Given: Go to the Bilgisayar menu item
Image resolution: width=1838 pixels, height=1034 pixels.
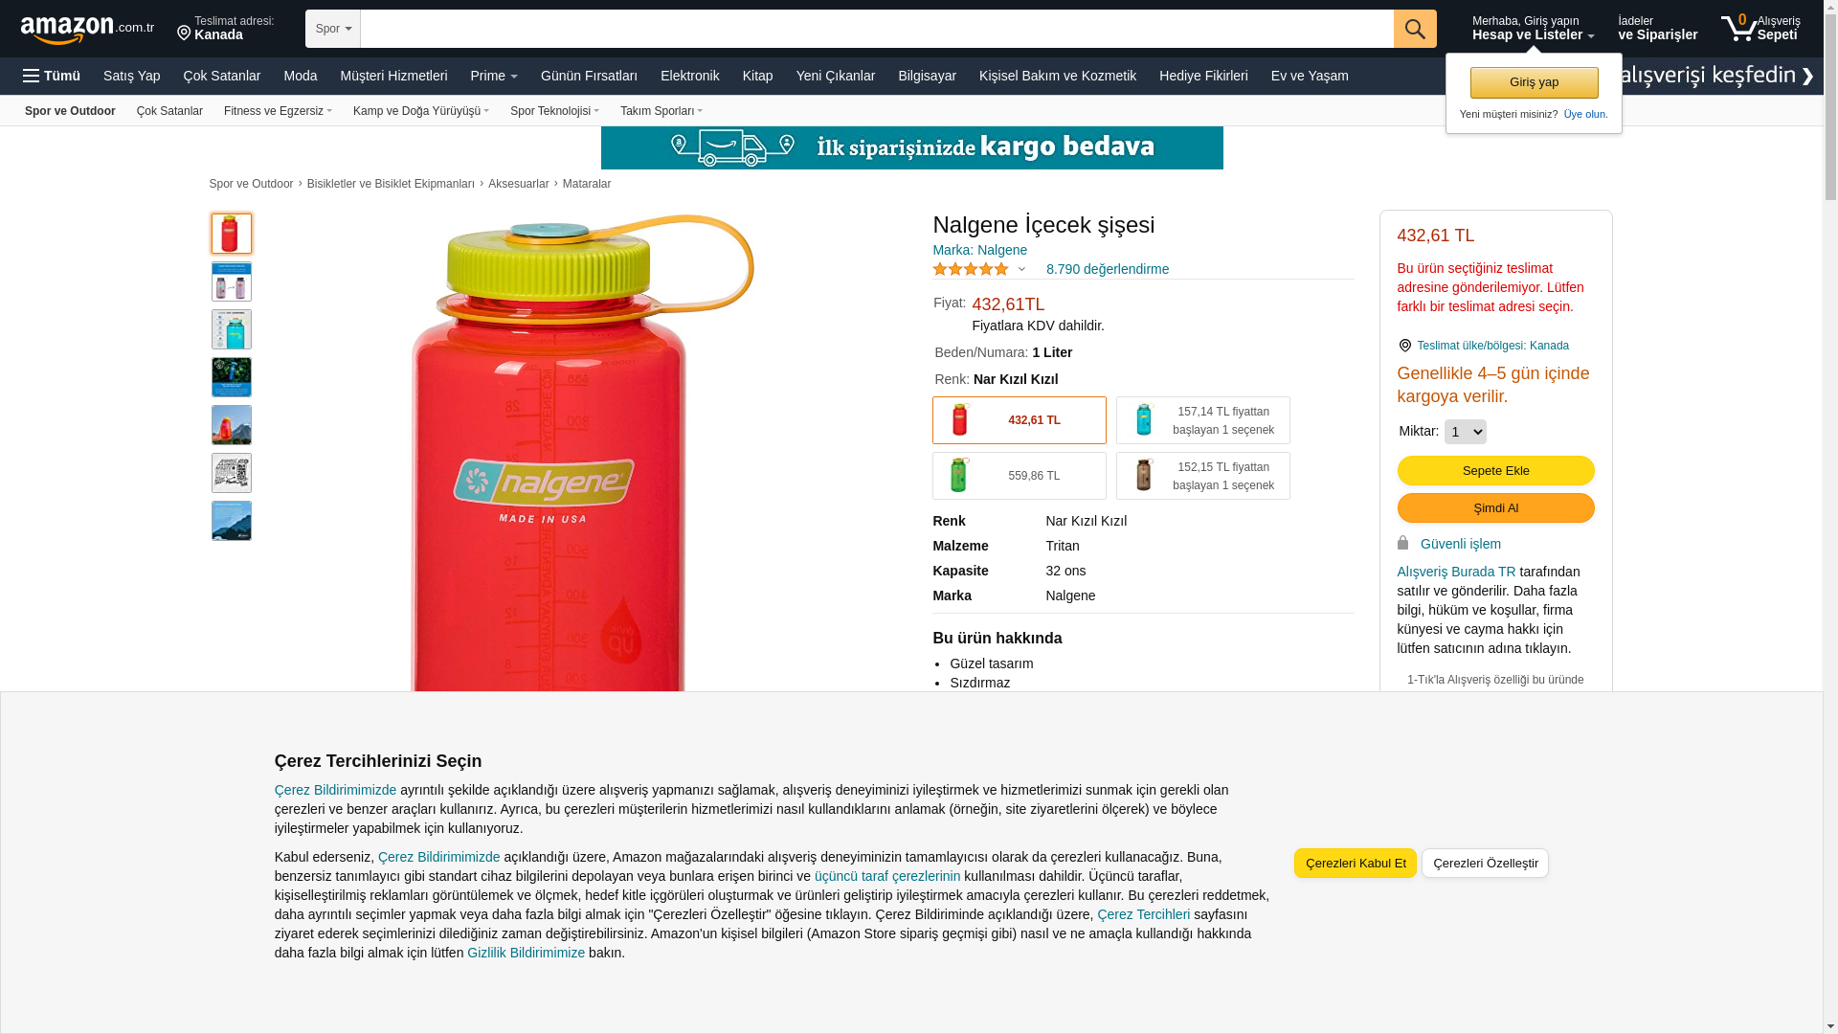Looking at the screenshot, I should (927, 76).
